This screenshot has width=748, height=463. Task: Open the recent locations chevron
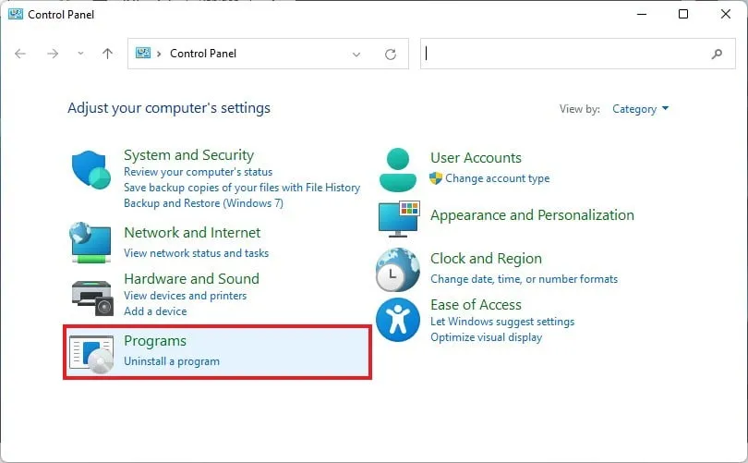(x=80, y=54)
